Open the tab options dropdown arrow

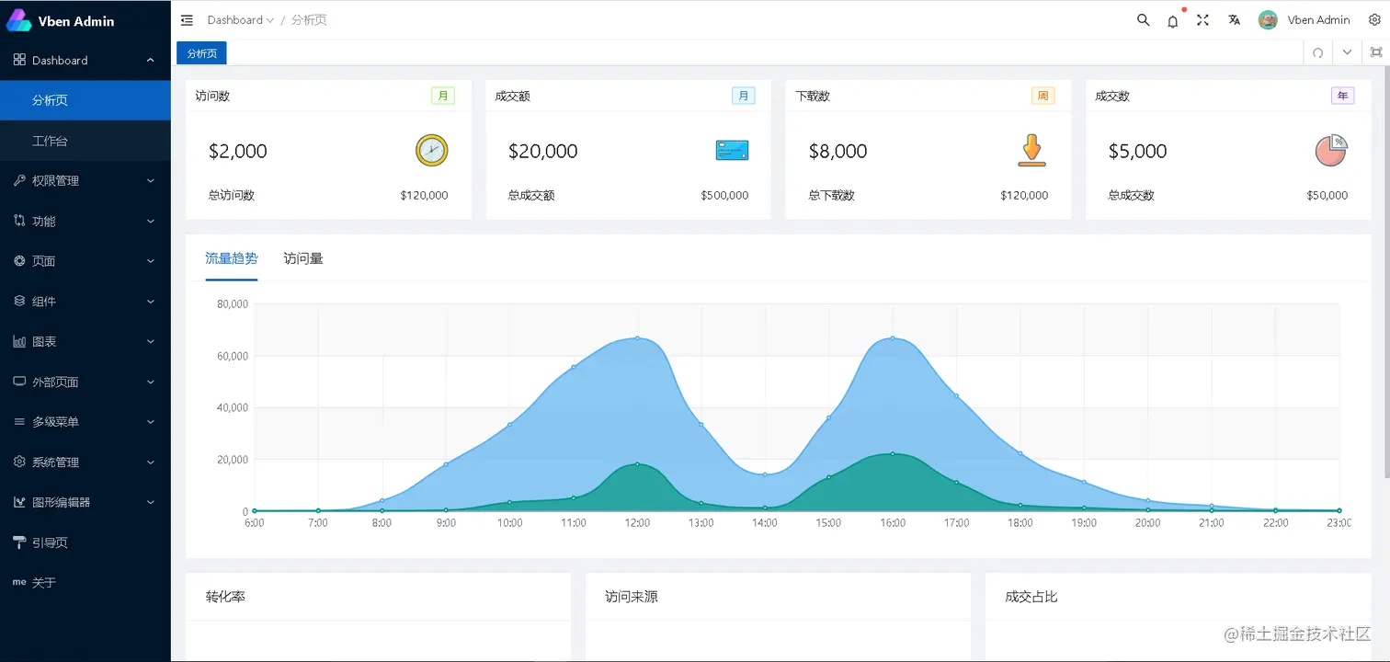click(x=1347, y=52)
